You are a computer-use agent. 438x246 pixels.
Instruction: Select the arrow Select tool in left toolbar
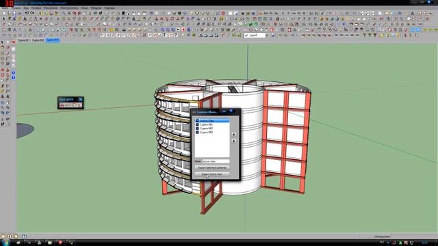[3, 42]
